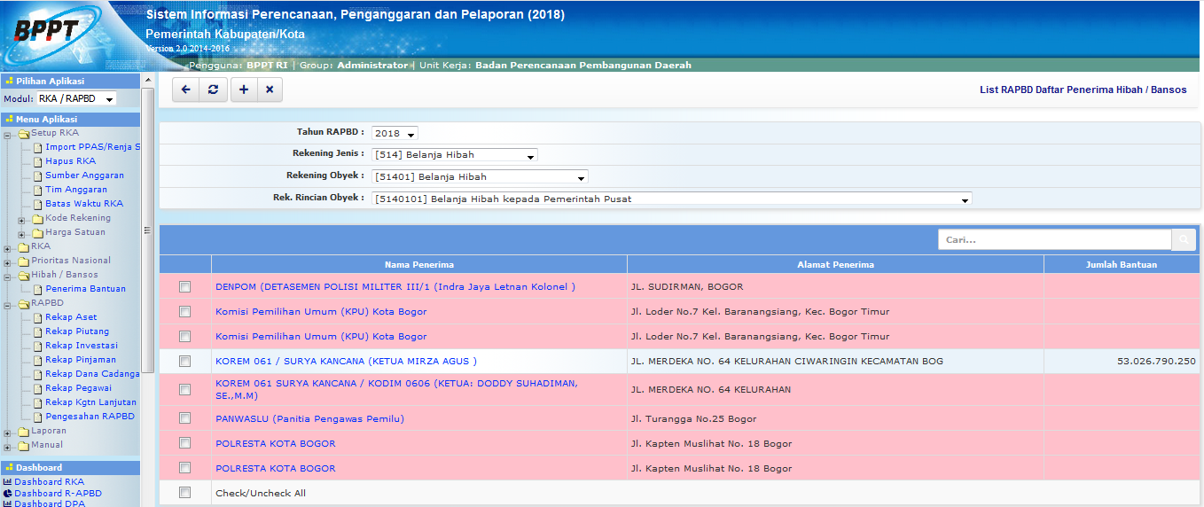Image resolution: width=1204 pixels, height=507 pixels.
Task: Click the plus add-record icon
Action: coord(243,90)
